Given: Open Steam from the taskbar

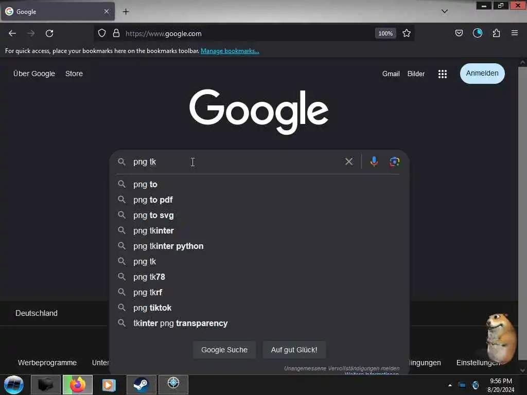Looking at the screenshot, I should [x=141, y=385].
